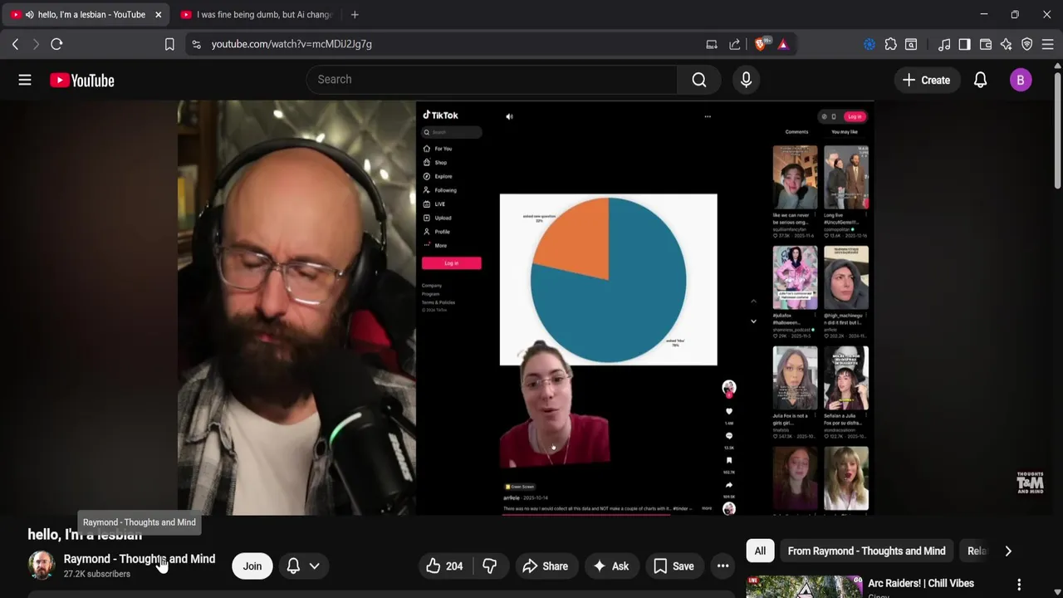Click the YouTube search magnifier button
The width and height of the screenshot is (1063, 598).
(x=699, y=80)
